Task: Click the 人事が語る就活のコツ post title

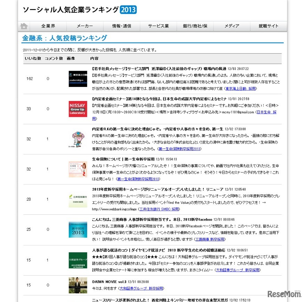Action: coord(159,250)
